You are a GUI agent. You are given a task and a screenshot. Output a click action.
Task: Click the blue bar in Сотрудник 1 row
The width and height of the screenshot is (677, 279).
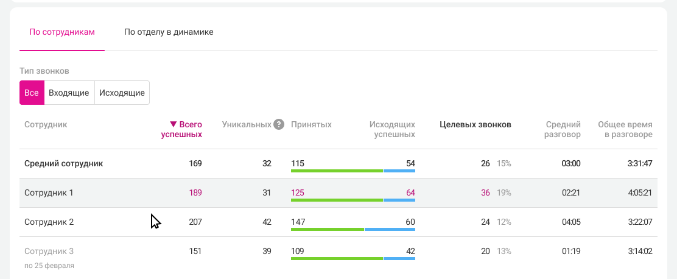[399, 200]
